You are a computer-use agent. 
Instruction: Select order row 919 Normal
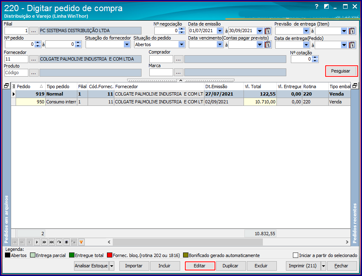pyautogui.click(x=181, y=94)
